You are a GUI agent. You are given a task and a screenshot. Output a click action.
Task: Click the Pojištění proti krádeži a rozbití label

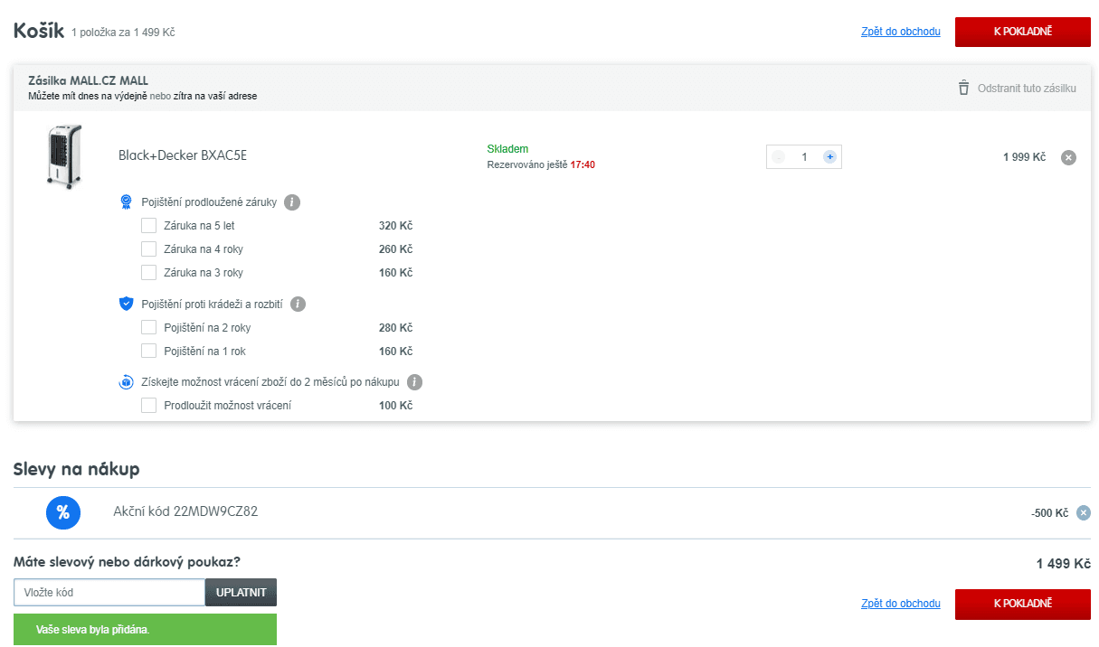coord(212,305)
